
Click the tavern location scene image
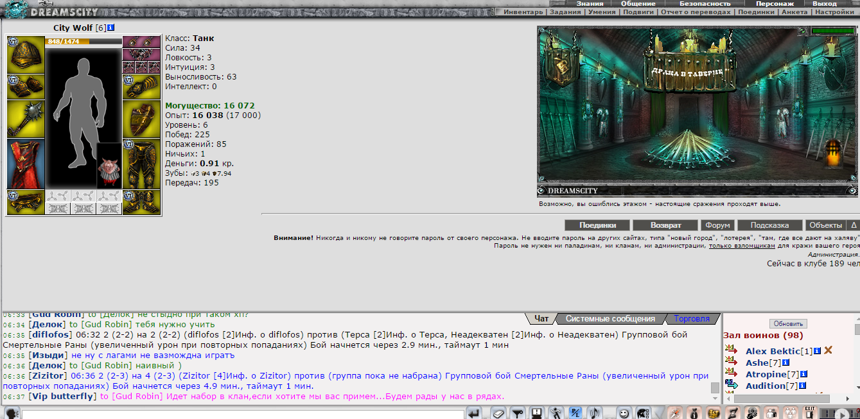(x=698, y=110)
